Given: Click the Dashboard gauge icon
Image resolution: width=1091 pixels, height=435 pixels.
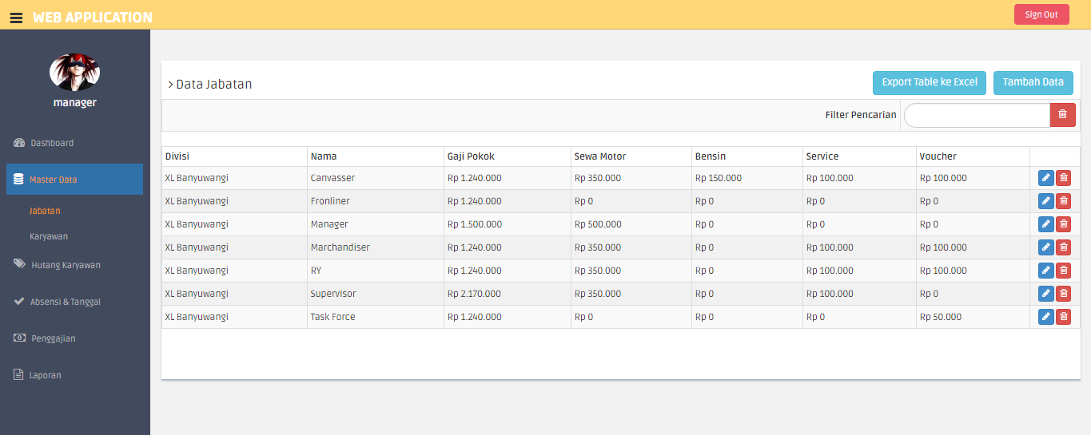Looking at the screenshot, I should [19, 143].
